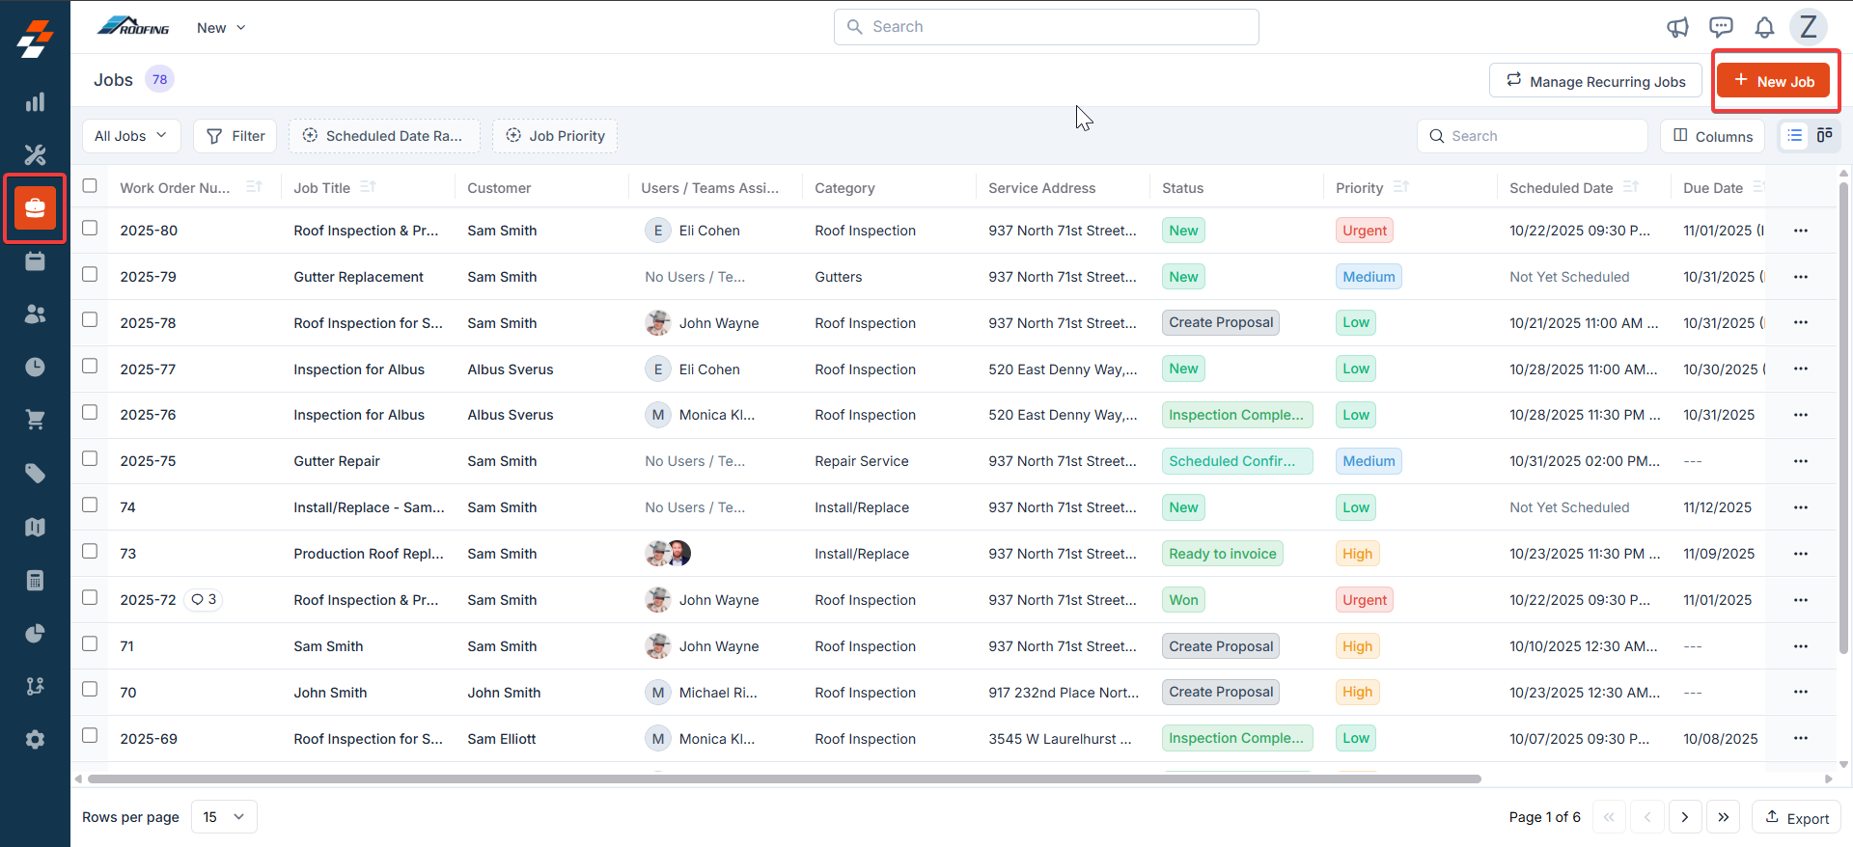Open the map icon in sidebar
Image resolution: width=1853 pixels, height=847 pixels.
[35, 527]
